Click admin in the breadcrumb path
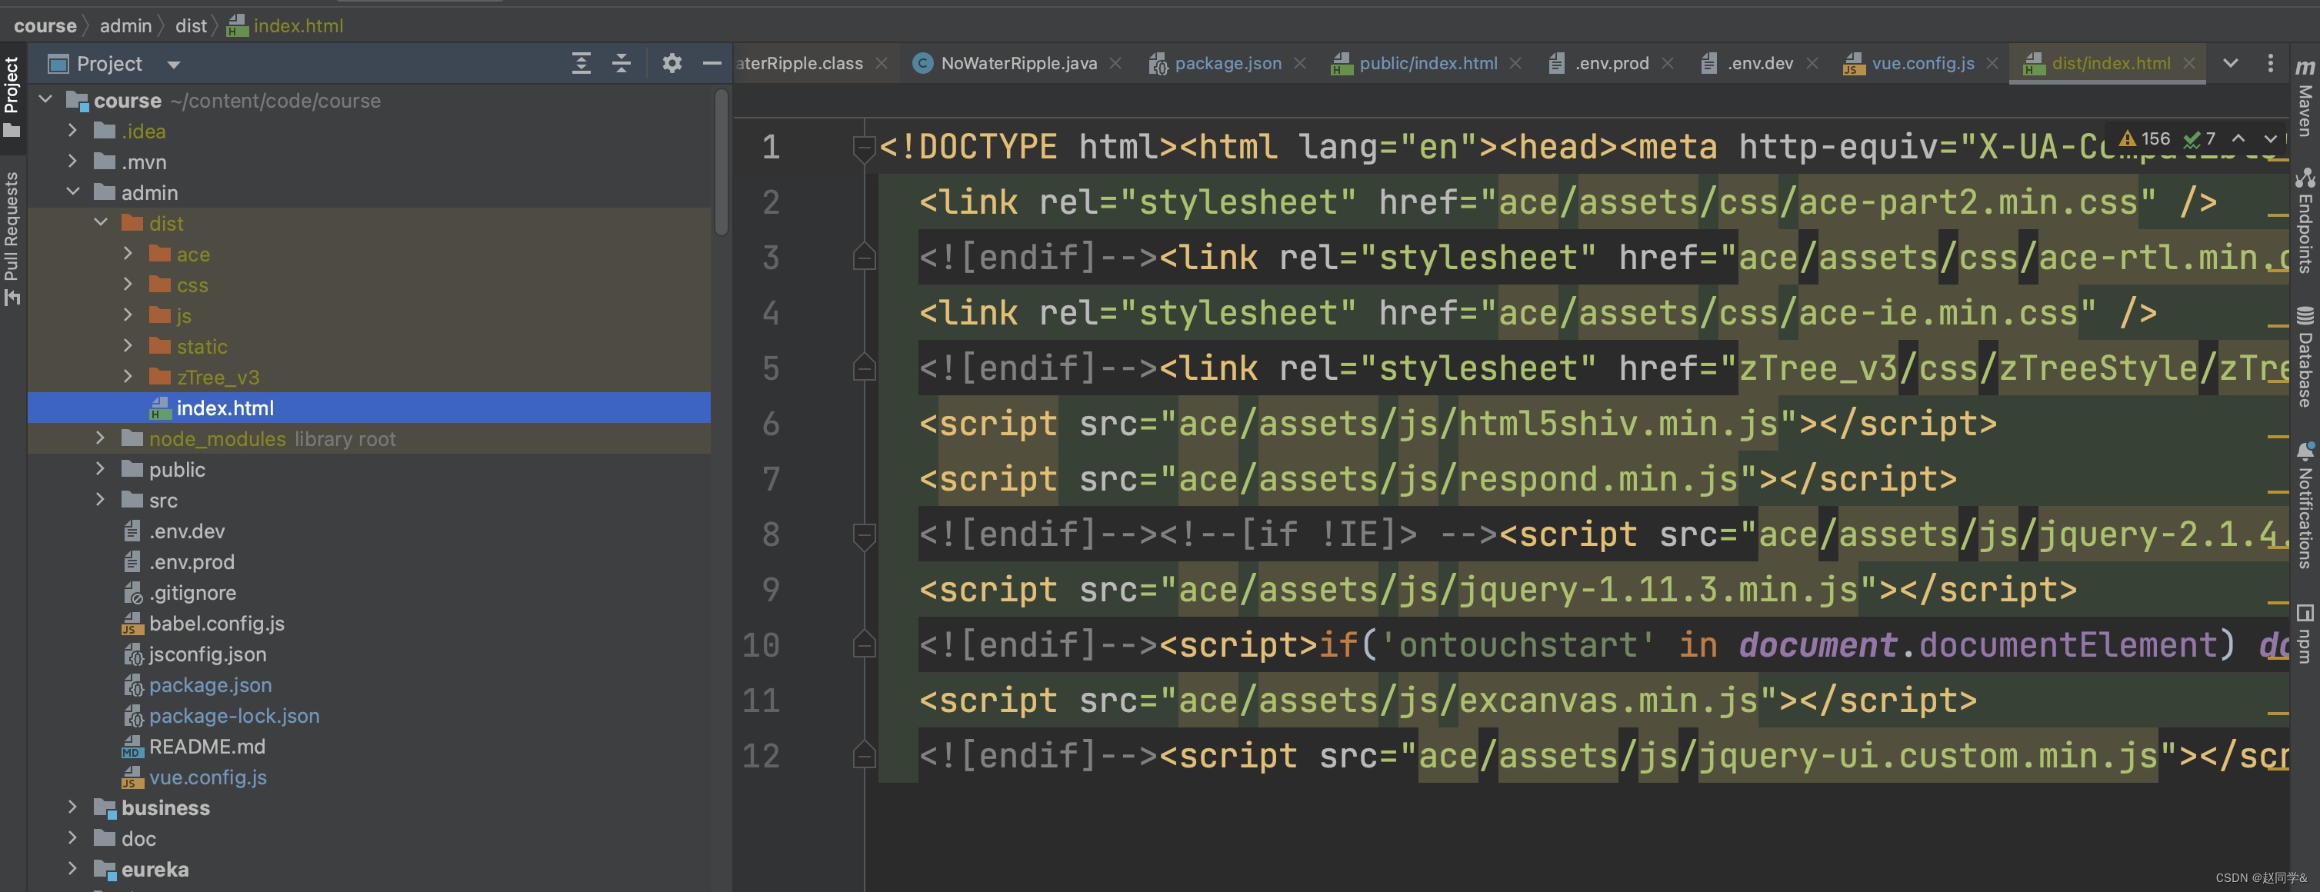Viewport: 2320px width, 892px height. coord(125,25)
